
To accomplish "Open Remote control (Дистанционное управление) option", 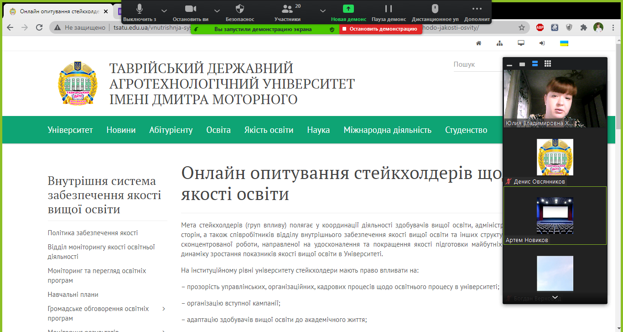I will tap(435, 12).
